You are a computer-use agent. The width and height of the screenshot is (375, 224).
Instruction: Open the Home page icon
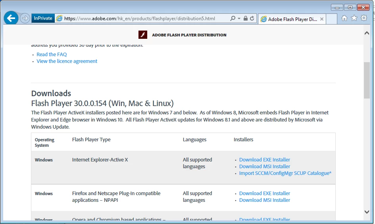[x=344, y=18]
